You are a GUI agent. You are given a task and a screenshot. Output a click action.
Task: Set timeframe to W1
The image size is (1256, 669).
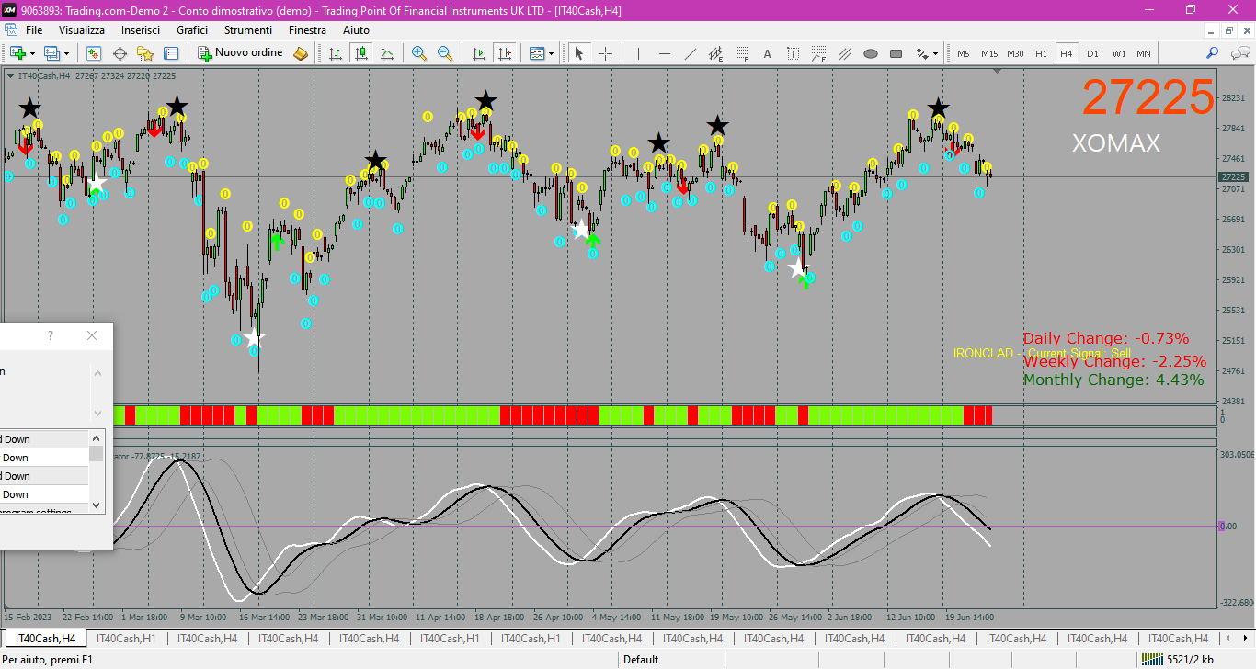[1118, 53]
